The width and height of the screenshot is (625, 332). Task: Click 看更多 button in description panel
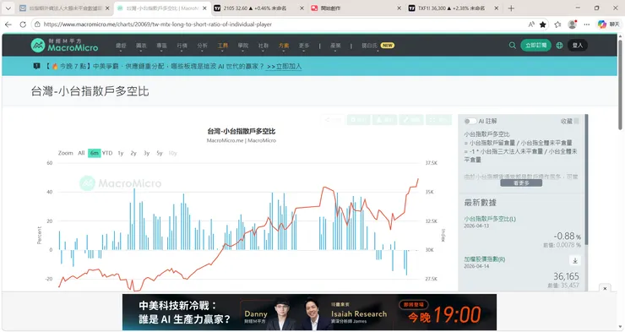point(521,183)
